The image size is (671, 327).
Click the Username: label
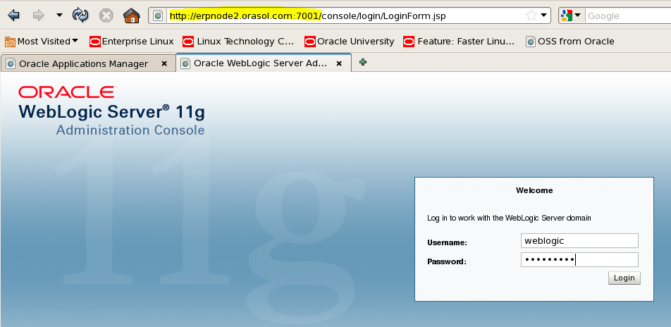point(447,242)
